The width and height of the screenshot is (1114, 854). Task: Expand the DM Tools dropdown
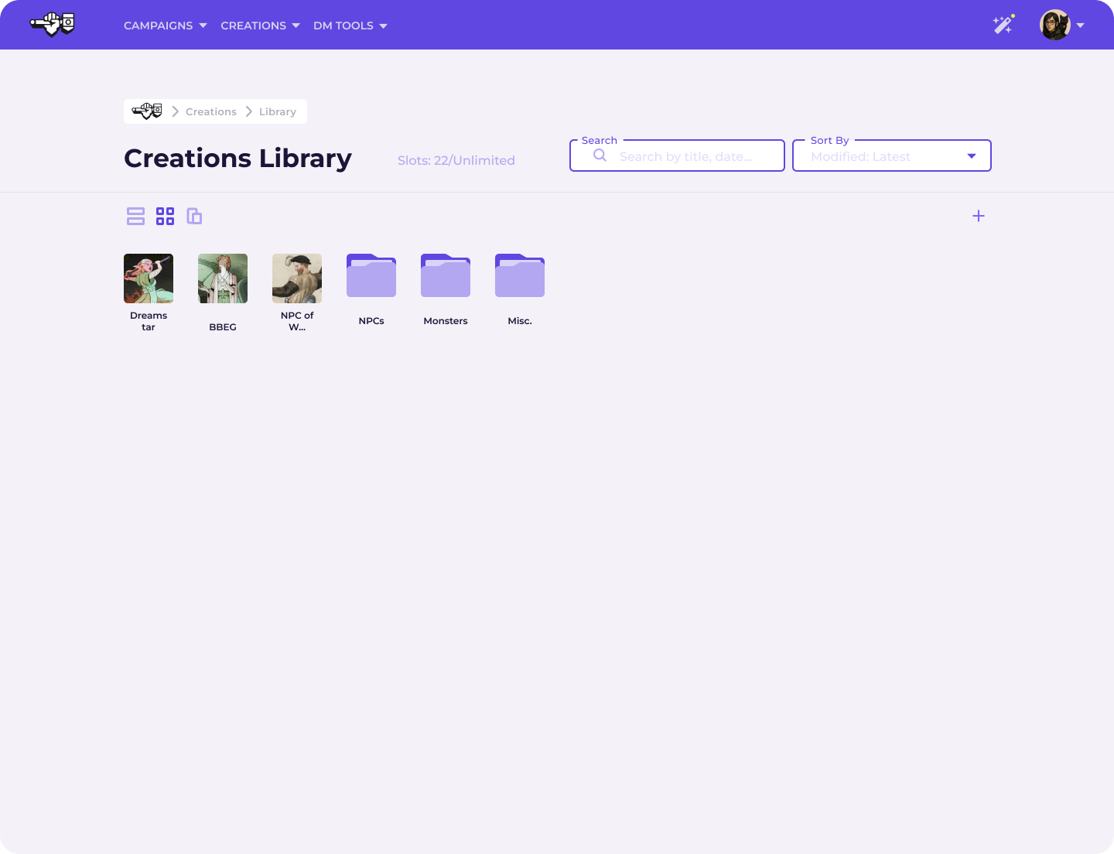(x=350, y=26)
